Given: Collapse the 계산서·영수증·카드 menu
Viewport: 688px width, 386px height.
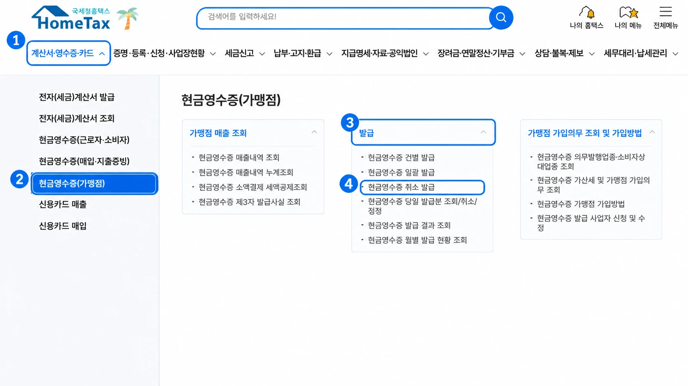Looking at the screenshot, I should pos(68,53).
